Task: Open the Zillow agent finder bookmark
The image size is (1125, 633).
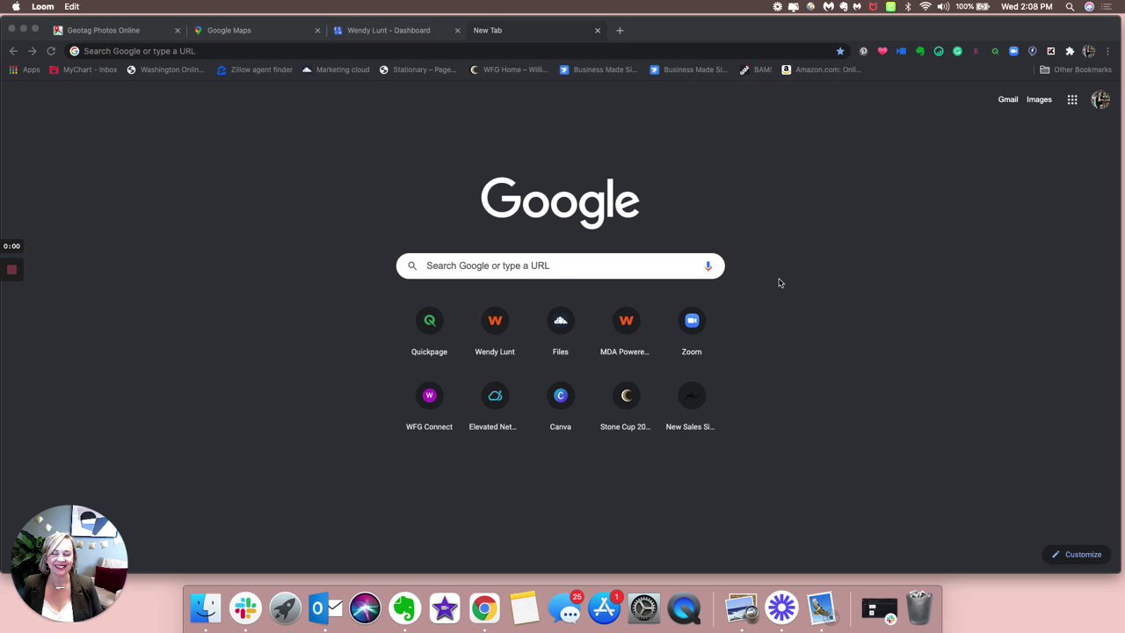Action: click(x=254, y=69)
